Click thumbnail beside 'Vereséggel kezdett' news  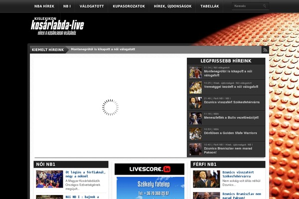(x=195, y=88)
